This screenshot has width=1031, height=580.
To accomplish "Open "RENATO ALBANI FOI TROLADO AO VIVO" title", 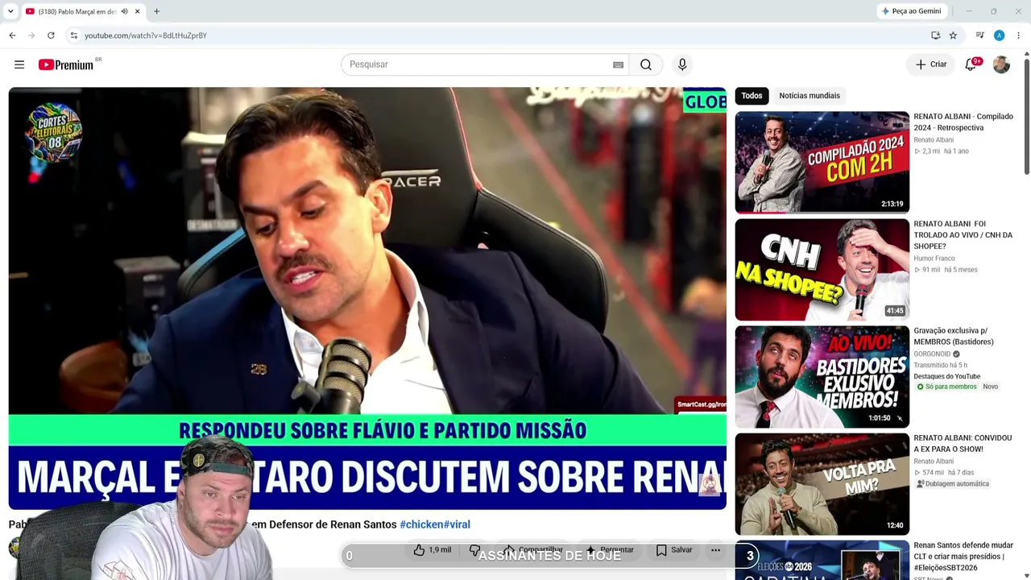I will [963, 235].
